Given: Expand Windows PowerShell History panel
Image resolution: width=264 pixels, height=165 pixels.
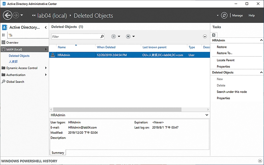Looking at the screenshot, I should (x=260, y=161).
